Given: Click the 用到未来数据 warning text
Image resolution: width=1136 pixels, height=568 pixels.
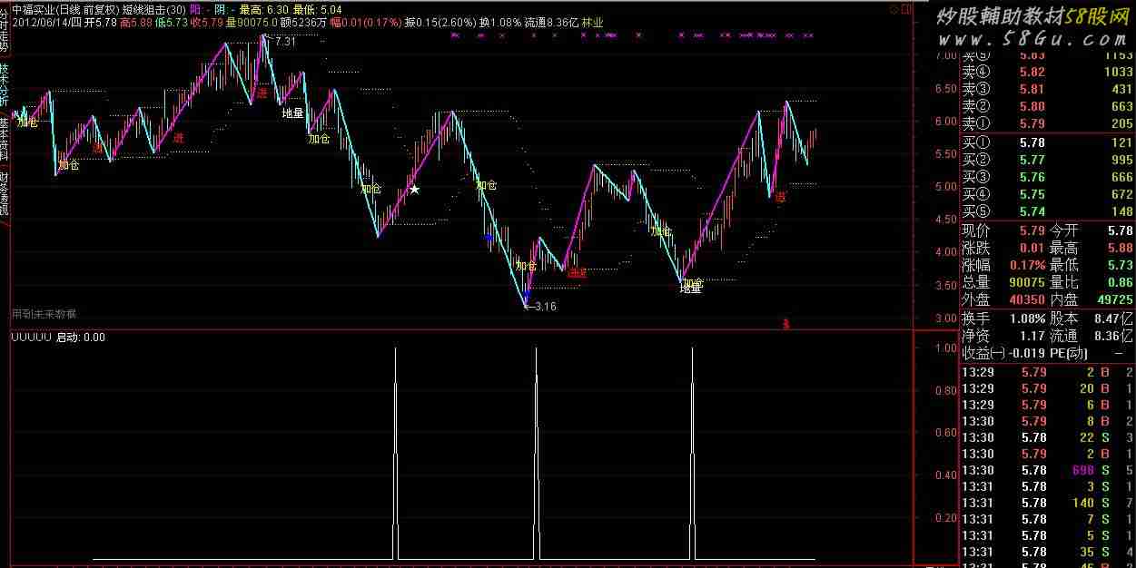Looking at the screenshot, I should click(x=44, y=314).
